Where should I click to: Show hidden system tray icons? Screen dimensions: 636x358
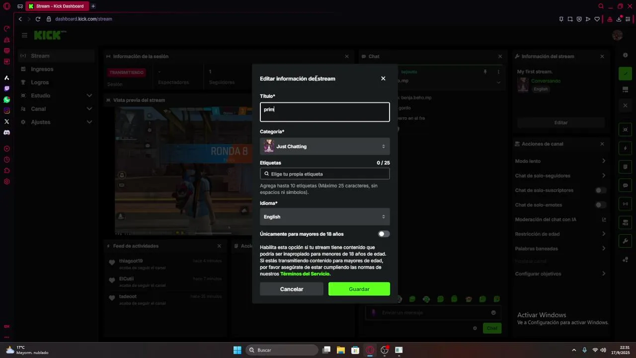pos(574,350)
